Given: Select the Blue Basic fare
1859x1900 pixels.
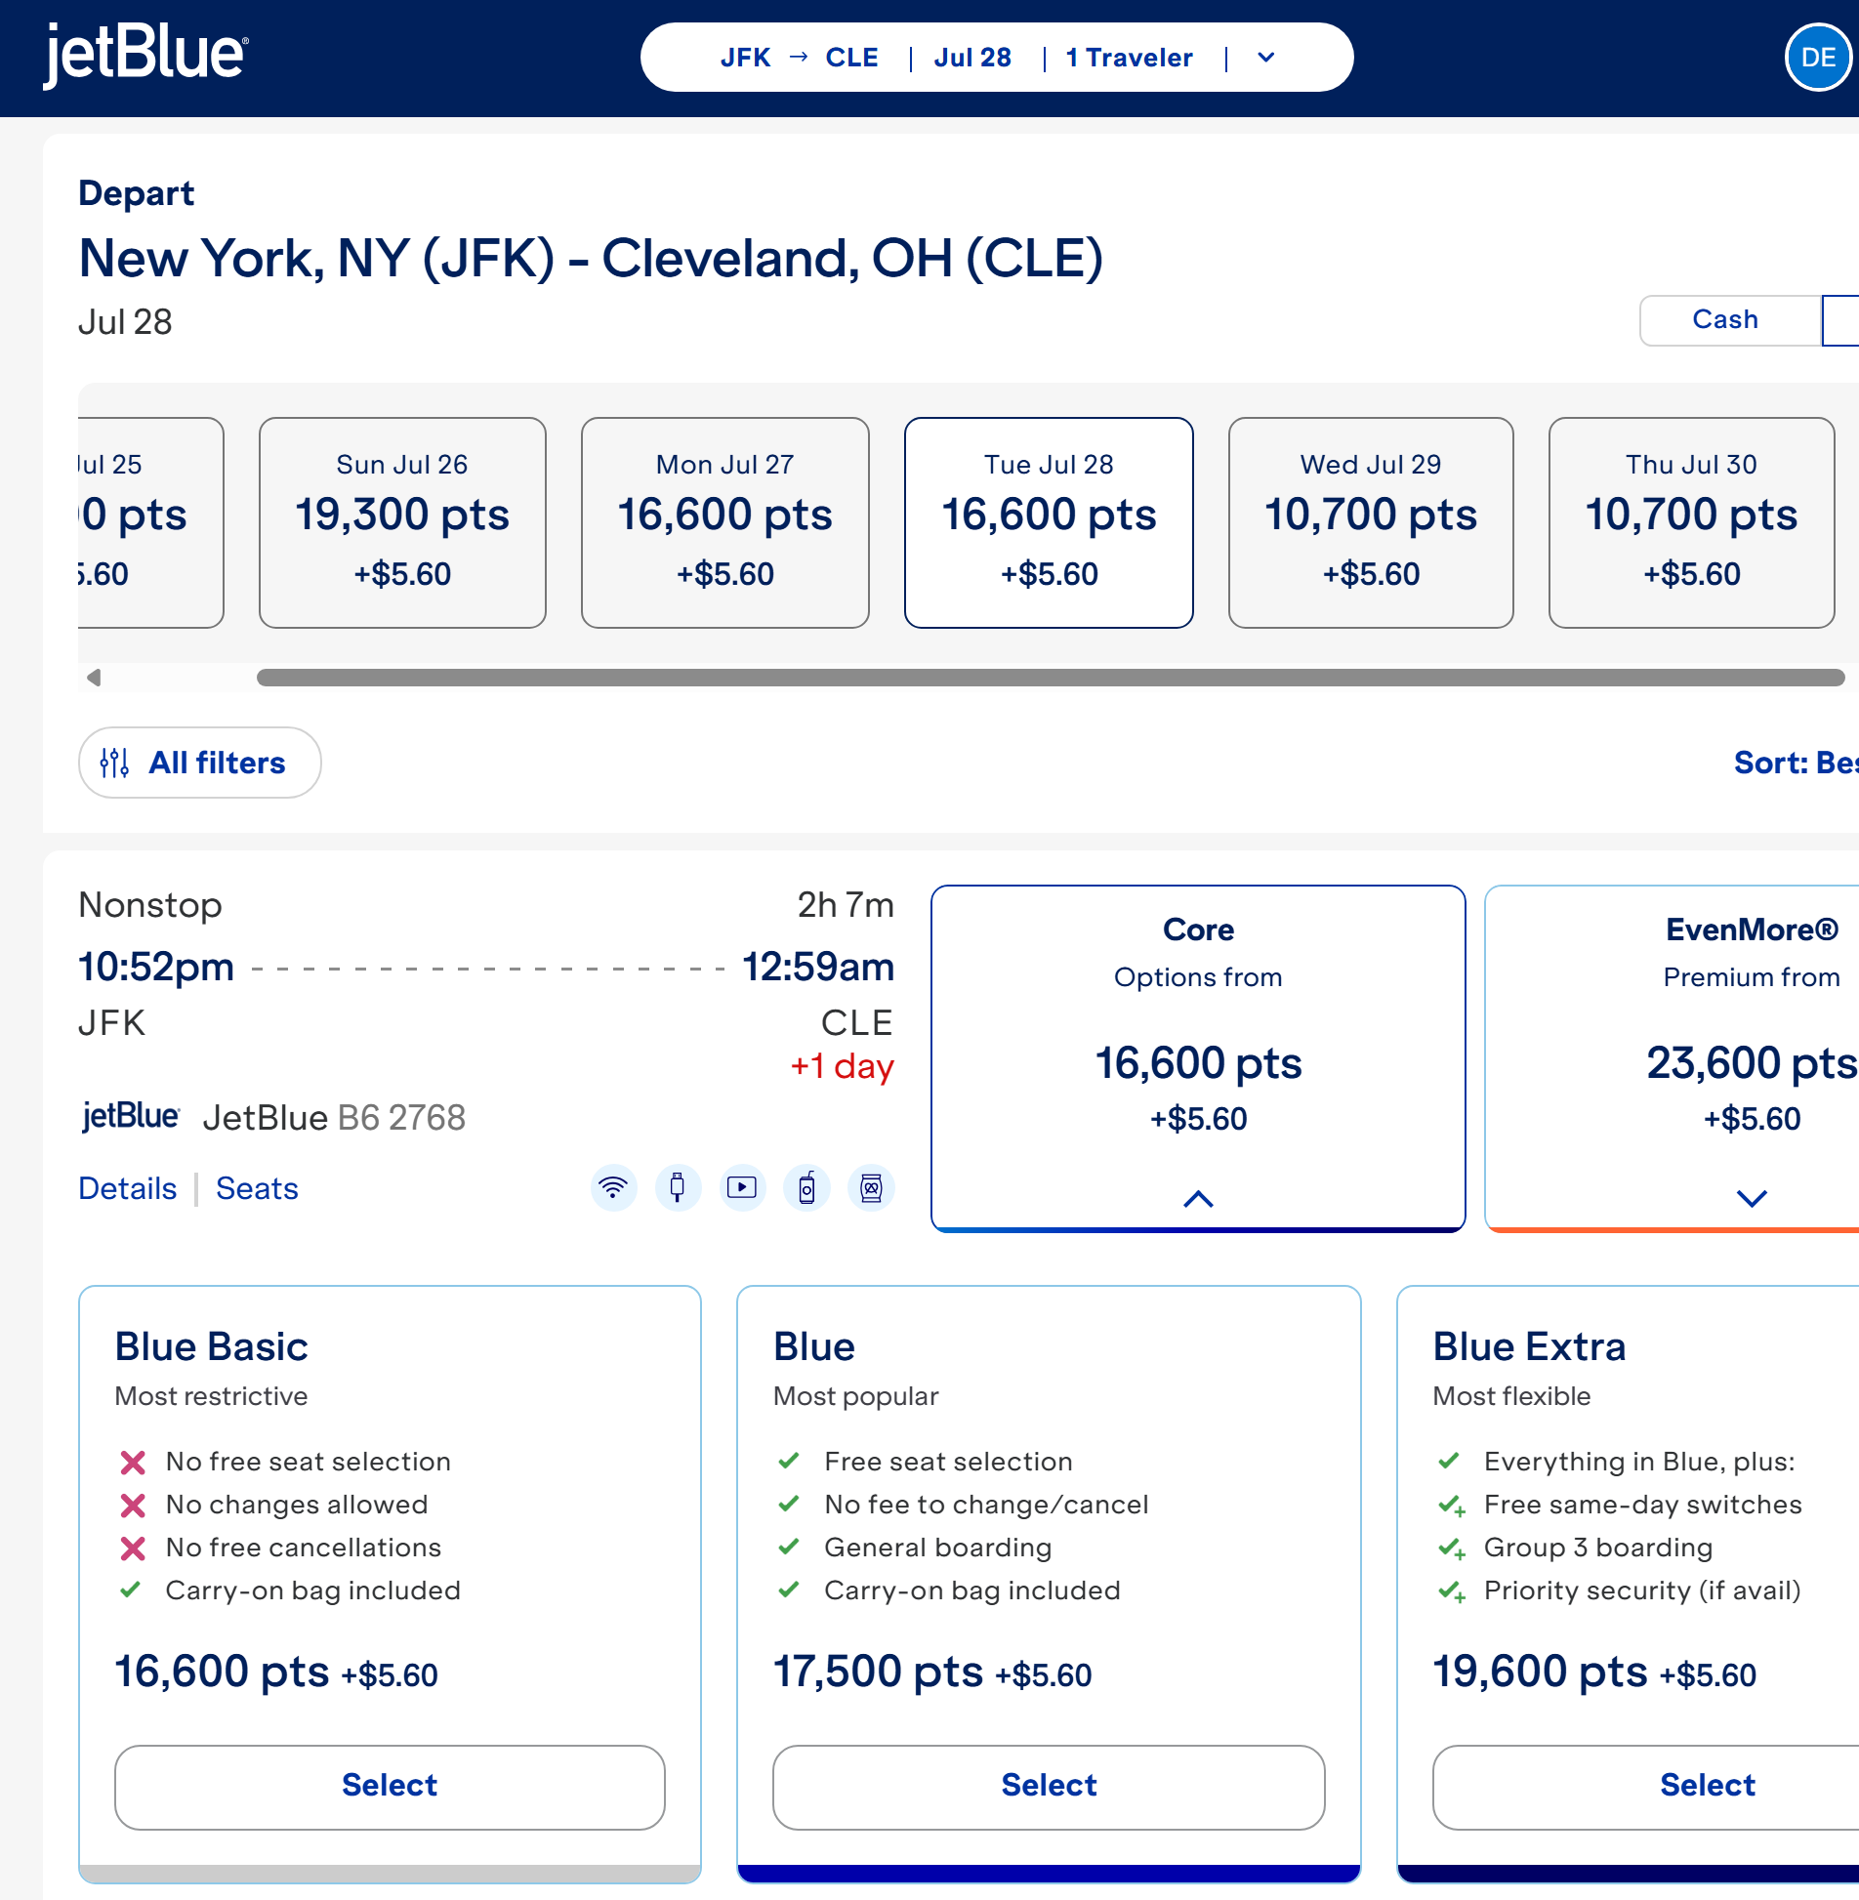Looking at the screenshot, I should (x=390, y=1787).
